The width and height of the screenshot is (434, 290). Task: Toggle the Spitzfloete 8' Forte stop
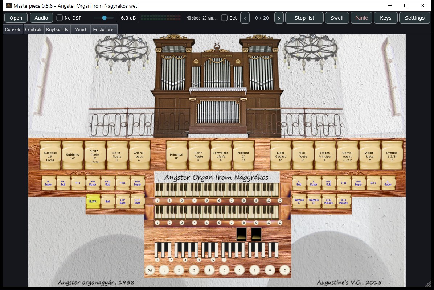coord(95,156)
